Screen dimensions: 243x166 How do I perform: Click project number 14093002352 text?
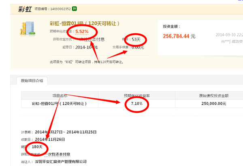coord(60,9)
